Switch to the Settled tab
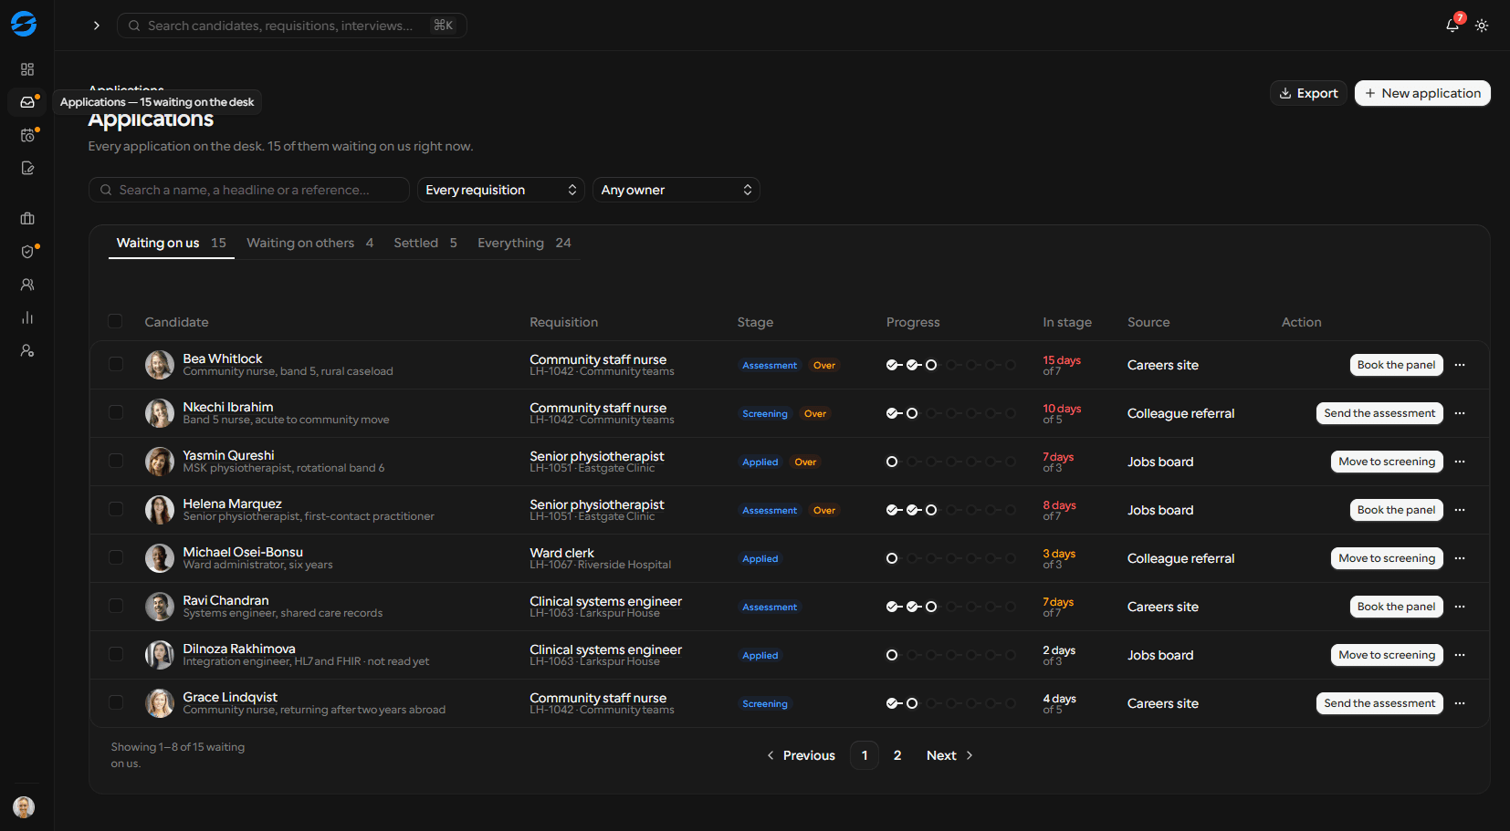 [425, 243]
